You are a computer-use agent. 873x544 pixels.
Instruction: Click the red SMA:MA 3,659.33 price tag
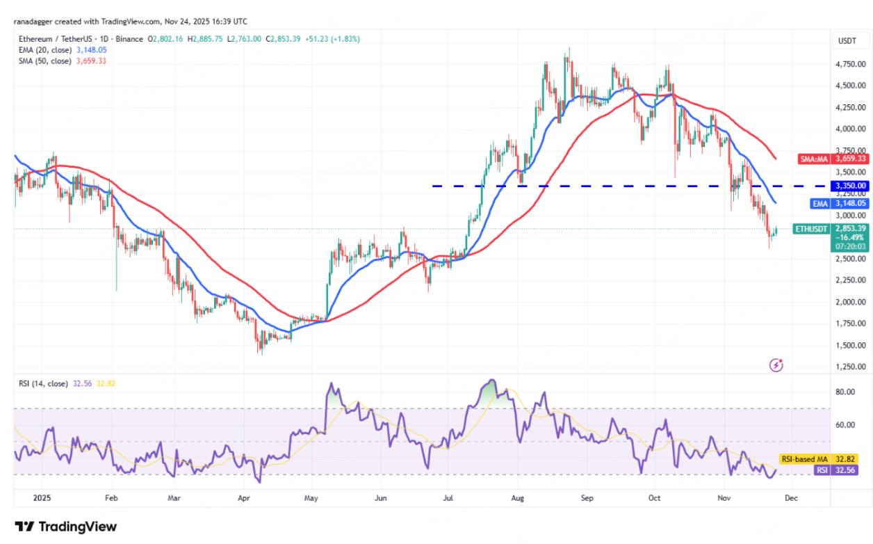click(x=841, y=159)
